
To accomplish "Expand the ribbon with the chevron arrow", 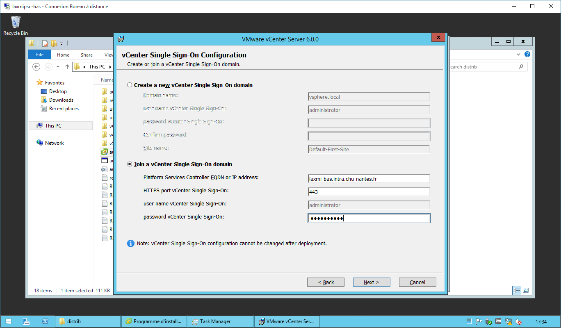I will pos(518,55).
